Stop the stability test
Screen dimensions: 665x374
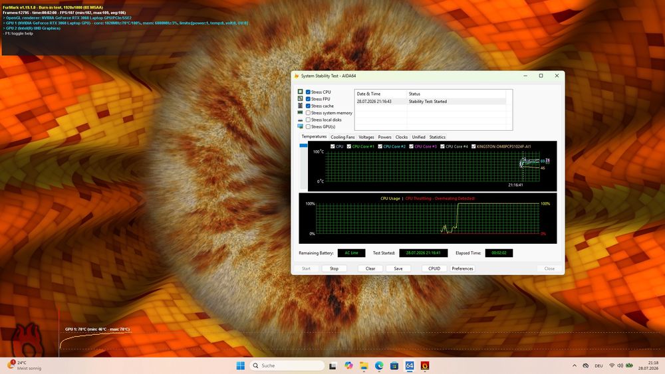[334, 268]
